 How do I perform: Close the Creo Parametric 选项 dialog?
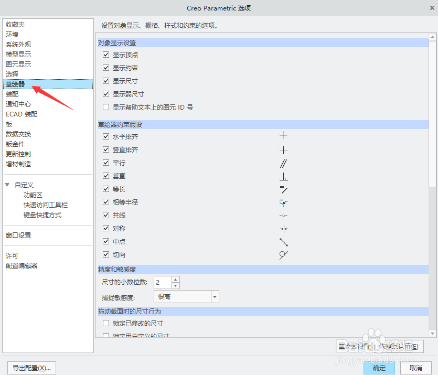coord(432,8)
